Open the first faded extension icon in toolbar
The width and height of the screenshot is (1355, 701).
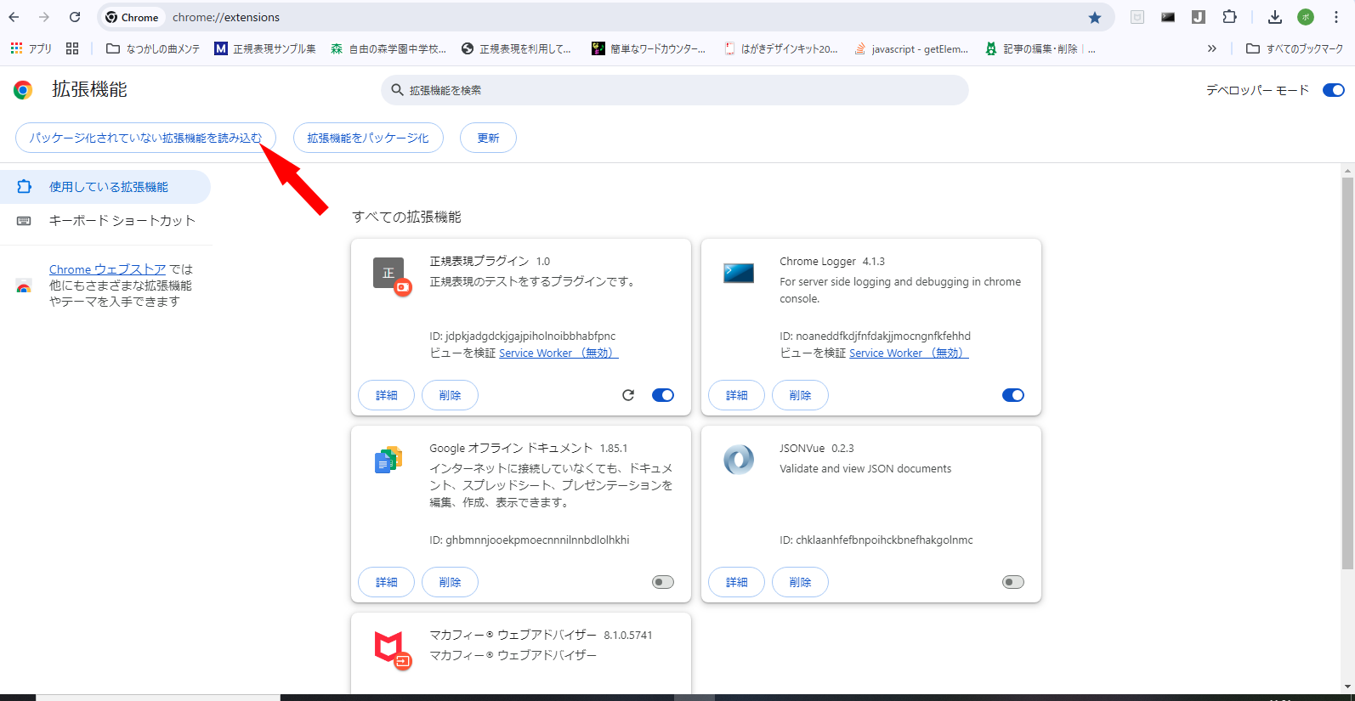point(1137,17)
